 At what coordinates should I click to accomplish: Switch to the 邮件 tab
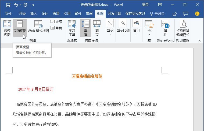point(78,14)
